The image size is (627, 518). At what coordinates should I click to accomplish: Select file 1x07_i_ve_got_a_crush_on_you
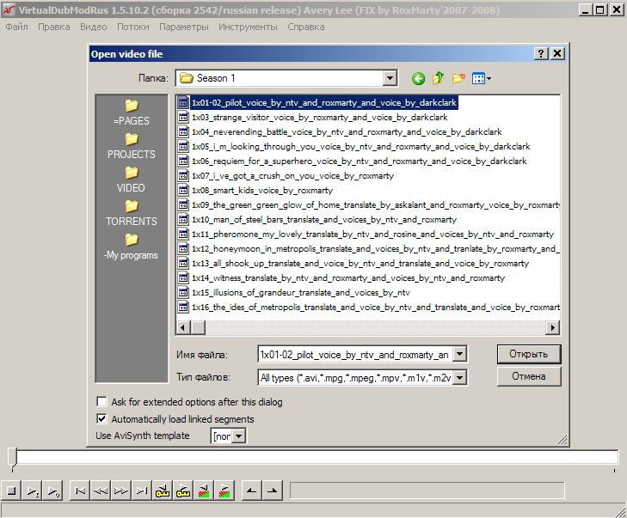click(x=292, y=176)
